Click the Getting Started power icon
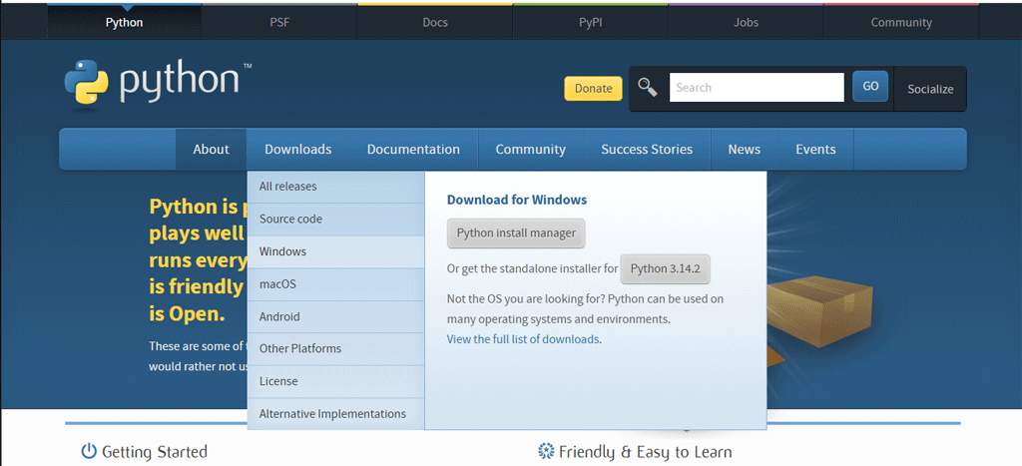This screenshot has height=466, width=1022. pyautogui.click(x=89, y=452)
